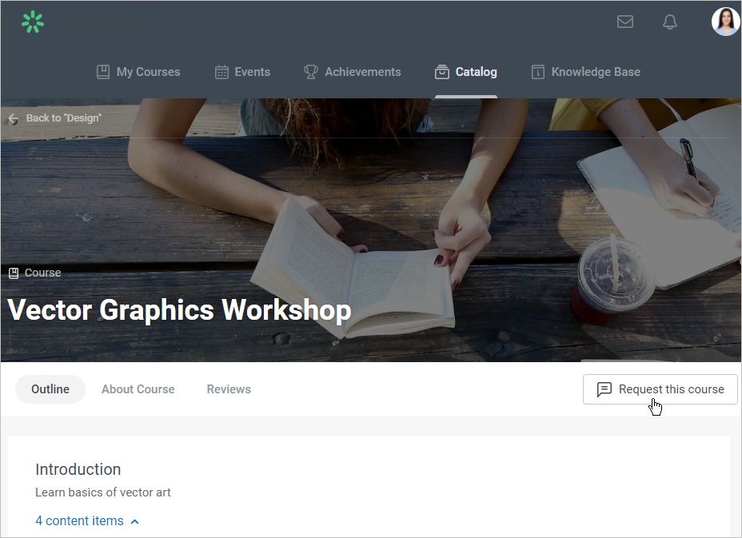Click the Request this course button

pyautogui.click(x=660, y=389)
